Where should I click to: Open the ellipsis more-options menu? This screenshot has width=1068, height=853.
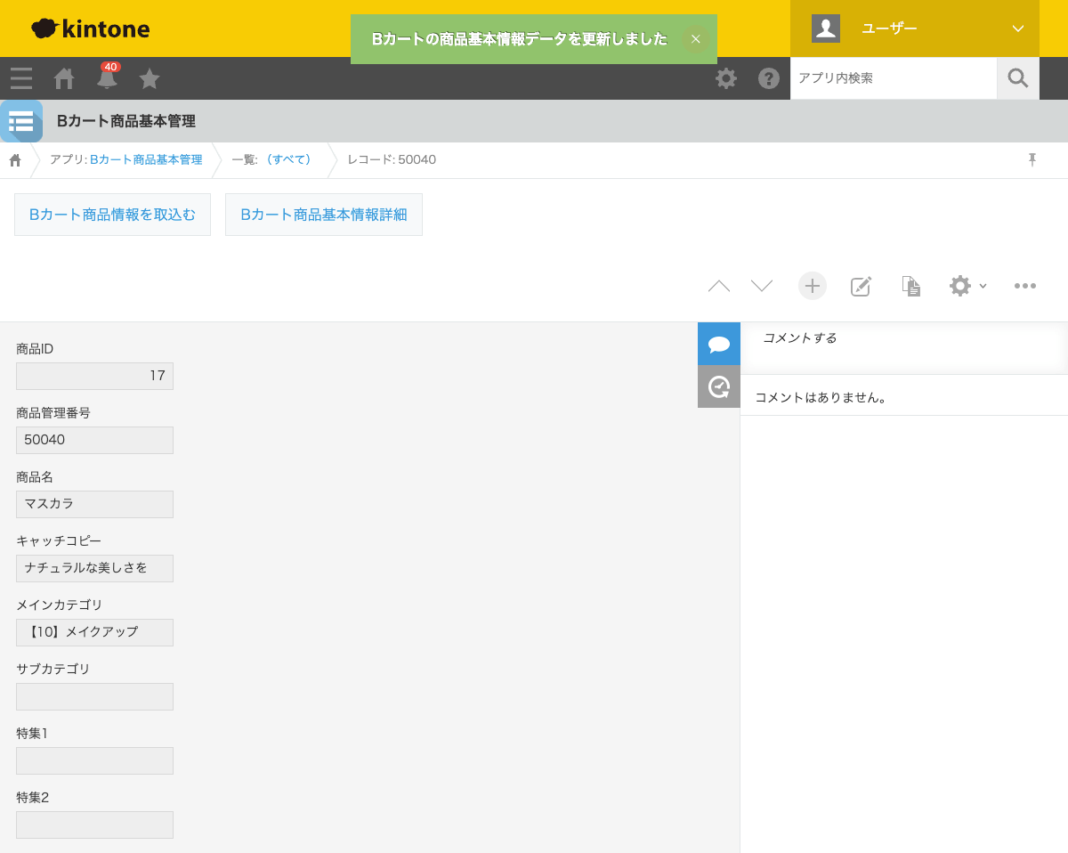click(x=1025, y=286)
